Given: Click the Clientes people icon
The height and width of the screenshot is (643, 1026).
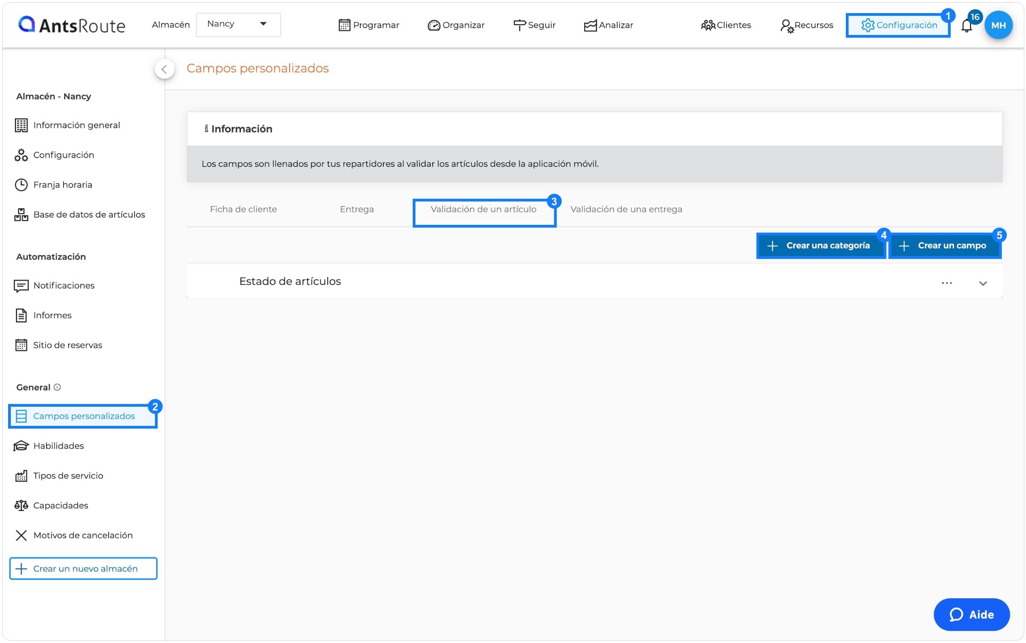Looking at the screenshot, I should 708,25.
